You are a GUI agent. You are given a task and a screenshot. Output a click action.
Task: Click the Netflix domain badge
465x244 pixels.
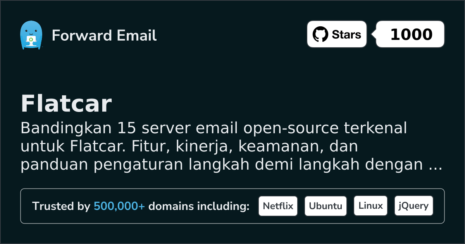click(x=278, y=206)
